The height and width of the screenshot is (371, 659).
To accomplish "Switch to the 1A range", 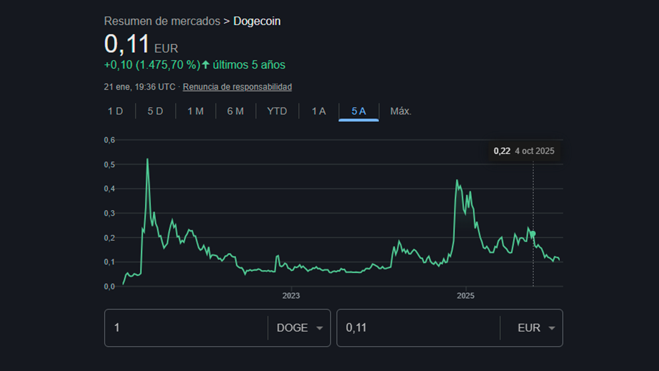I will pos(318,111).
